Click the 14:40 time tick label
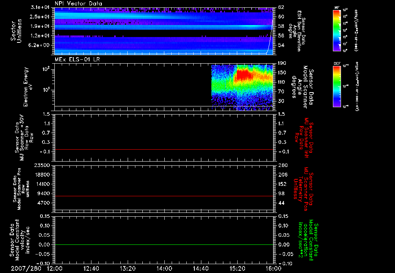Viewport: 395px width, 273px height. [201, 269]
